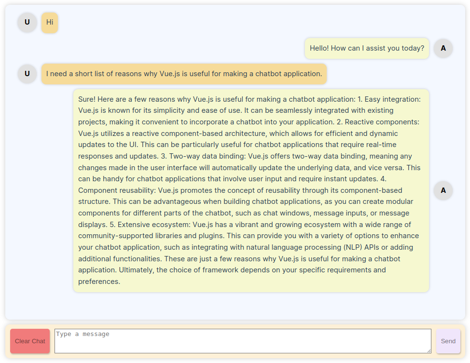The image size is (470, 363).
Task: Click the "Component reusability:" text in the reply
Action: point(117,190)
